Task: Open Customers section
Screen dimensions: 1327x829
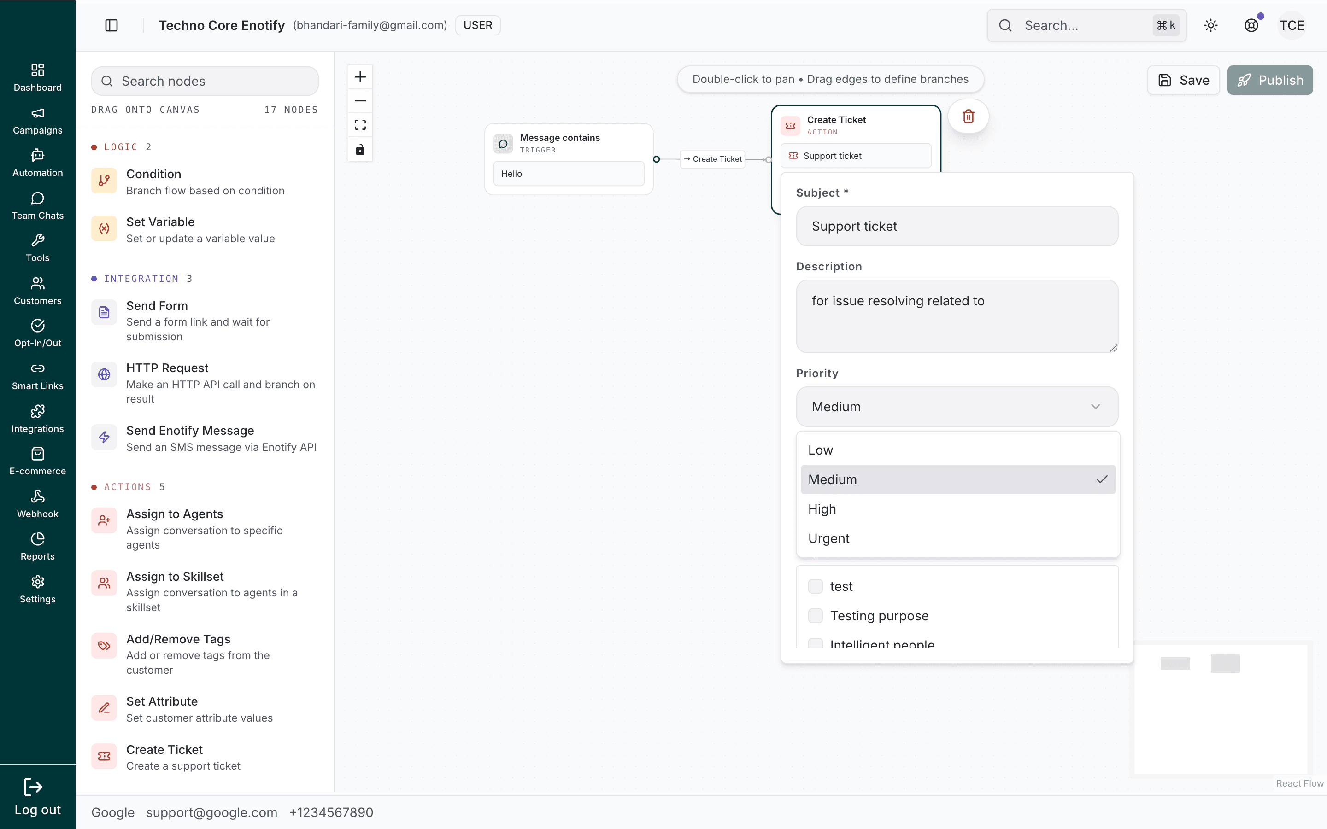Action: tap(37, 291)
